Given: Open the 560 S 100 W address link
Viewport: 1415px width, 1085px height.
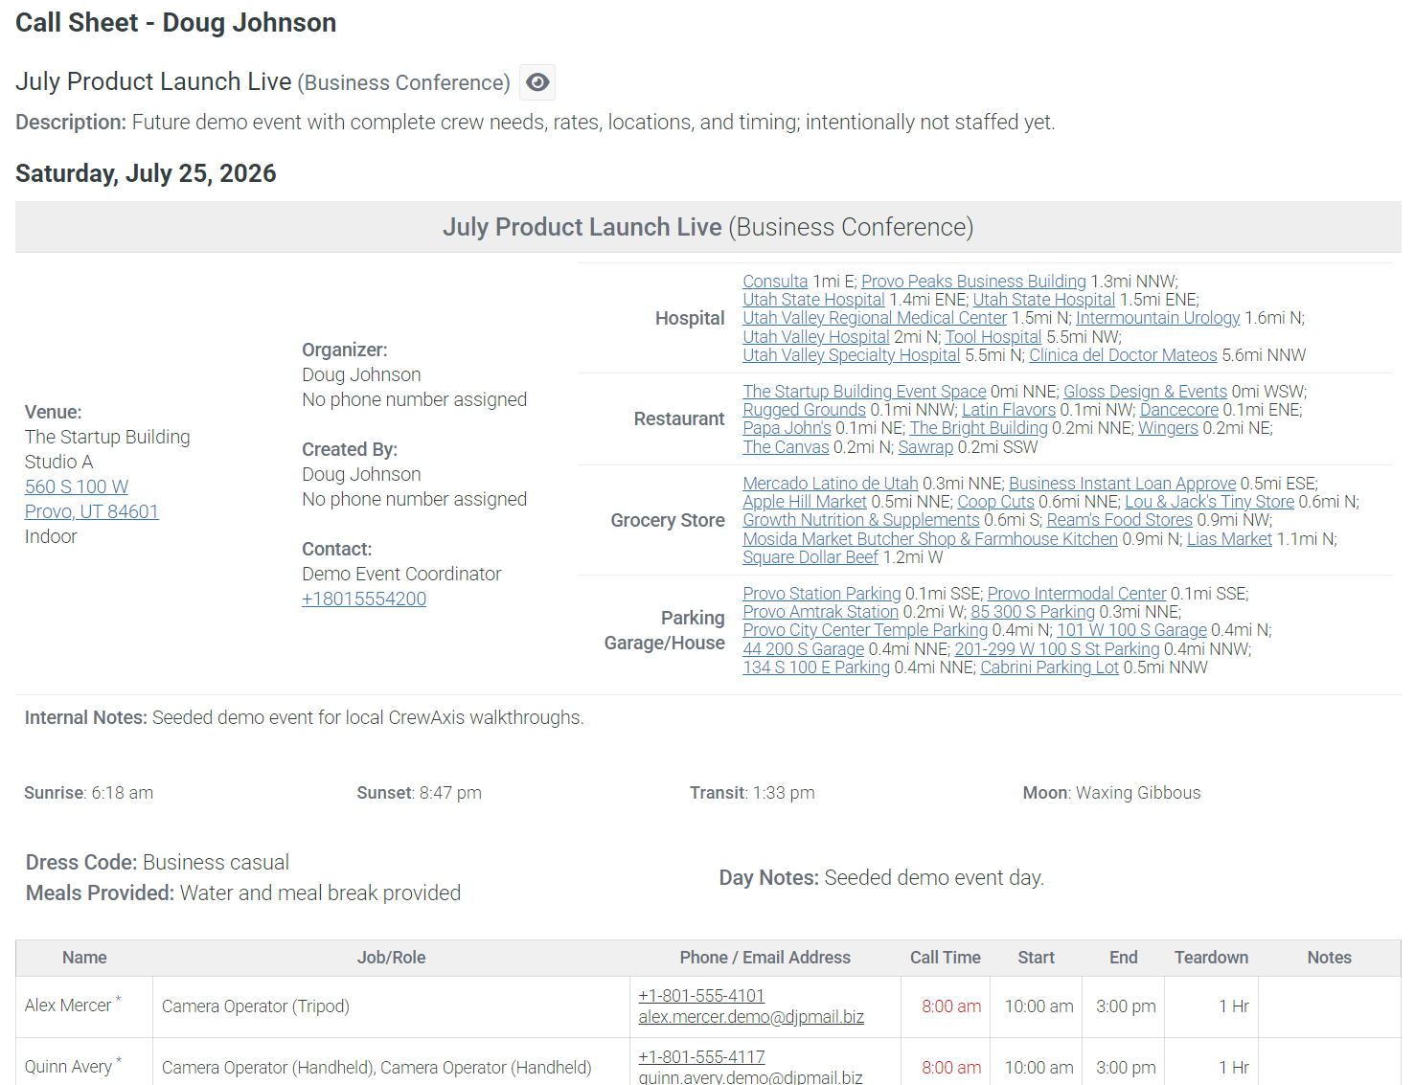Looking at the screenshot, I should [77, 486].
